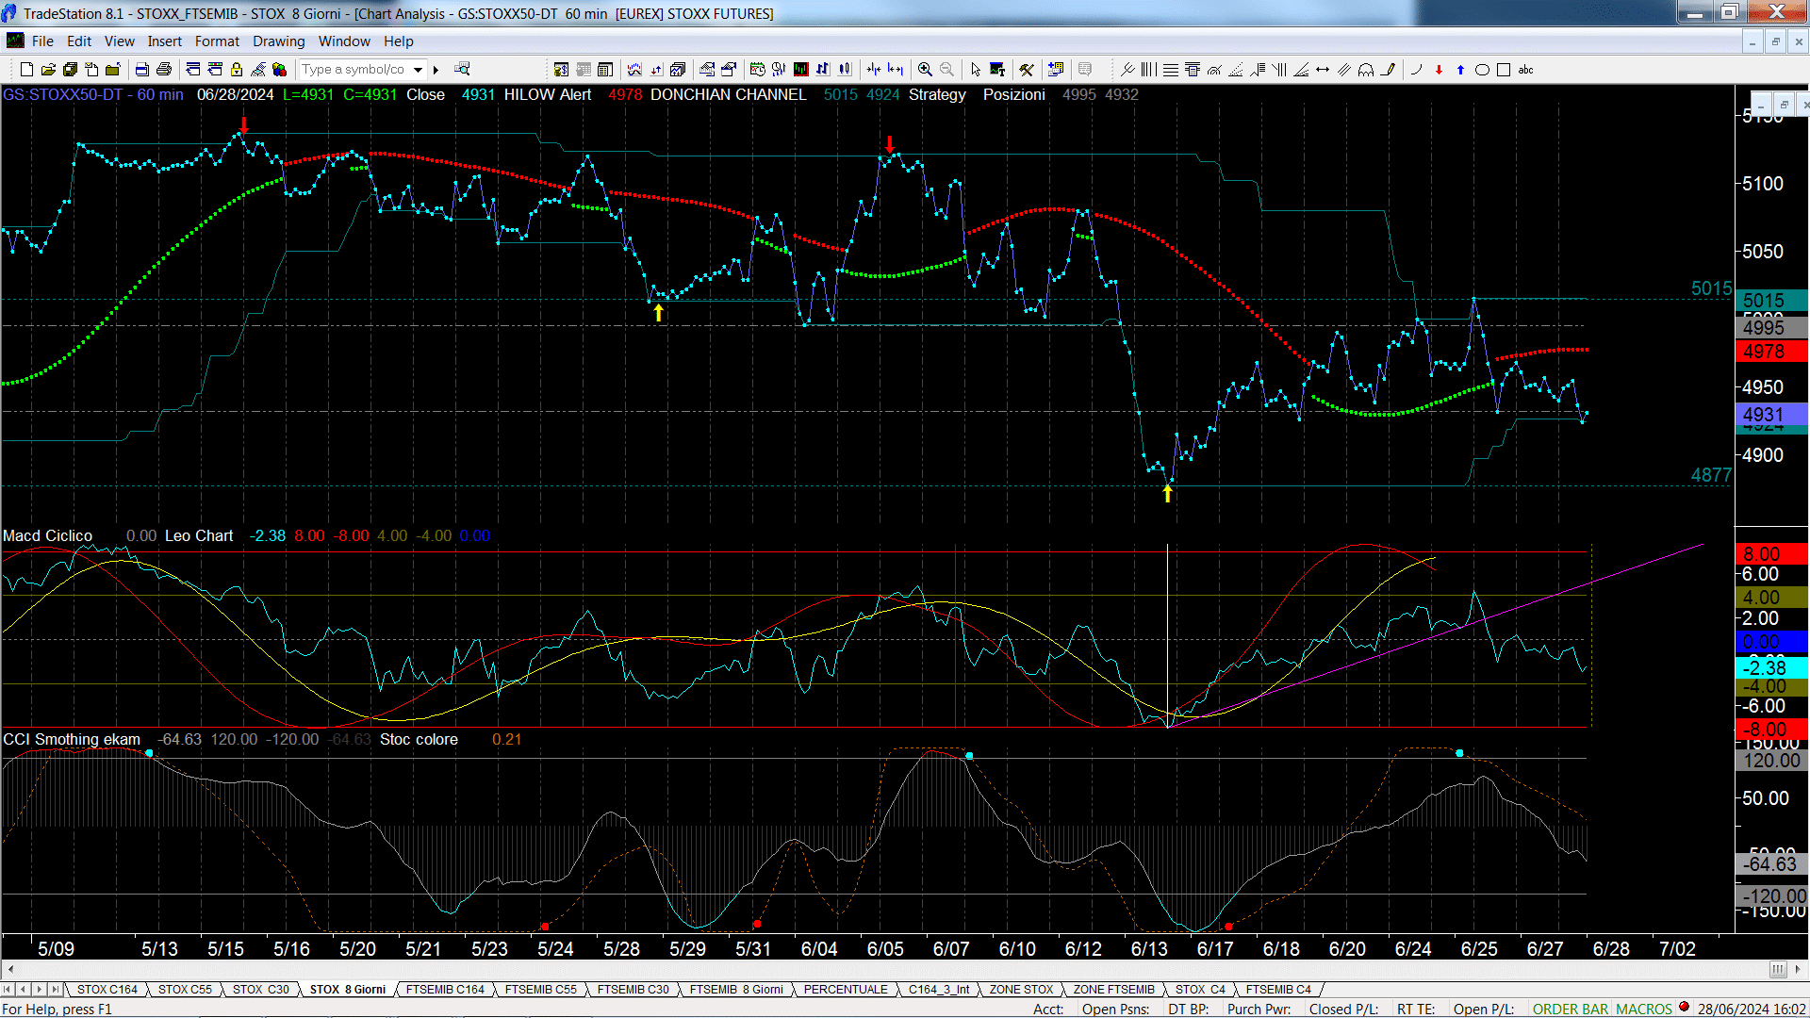
Task: Click the red 4978 price label on axis
Action: (1770, 351)
